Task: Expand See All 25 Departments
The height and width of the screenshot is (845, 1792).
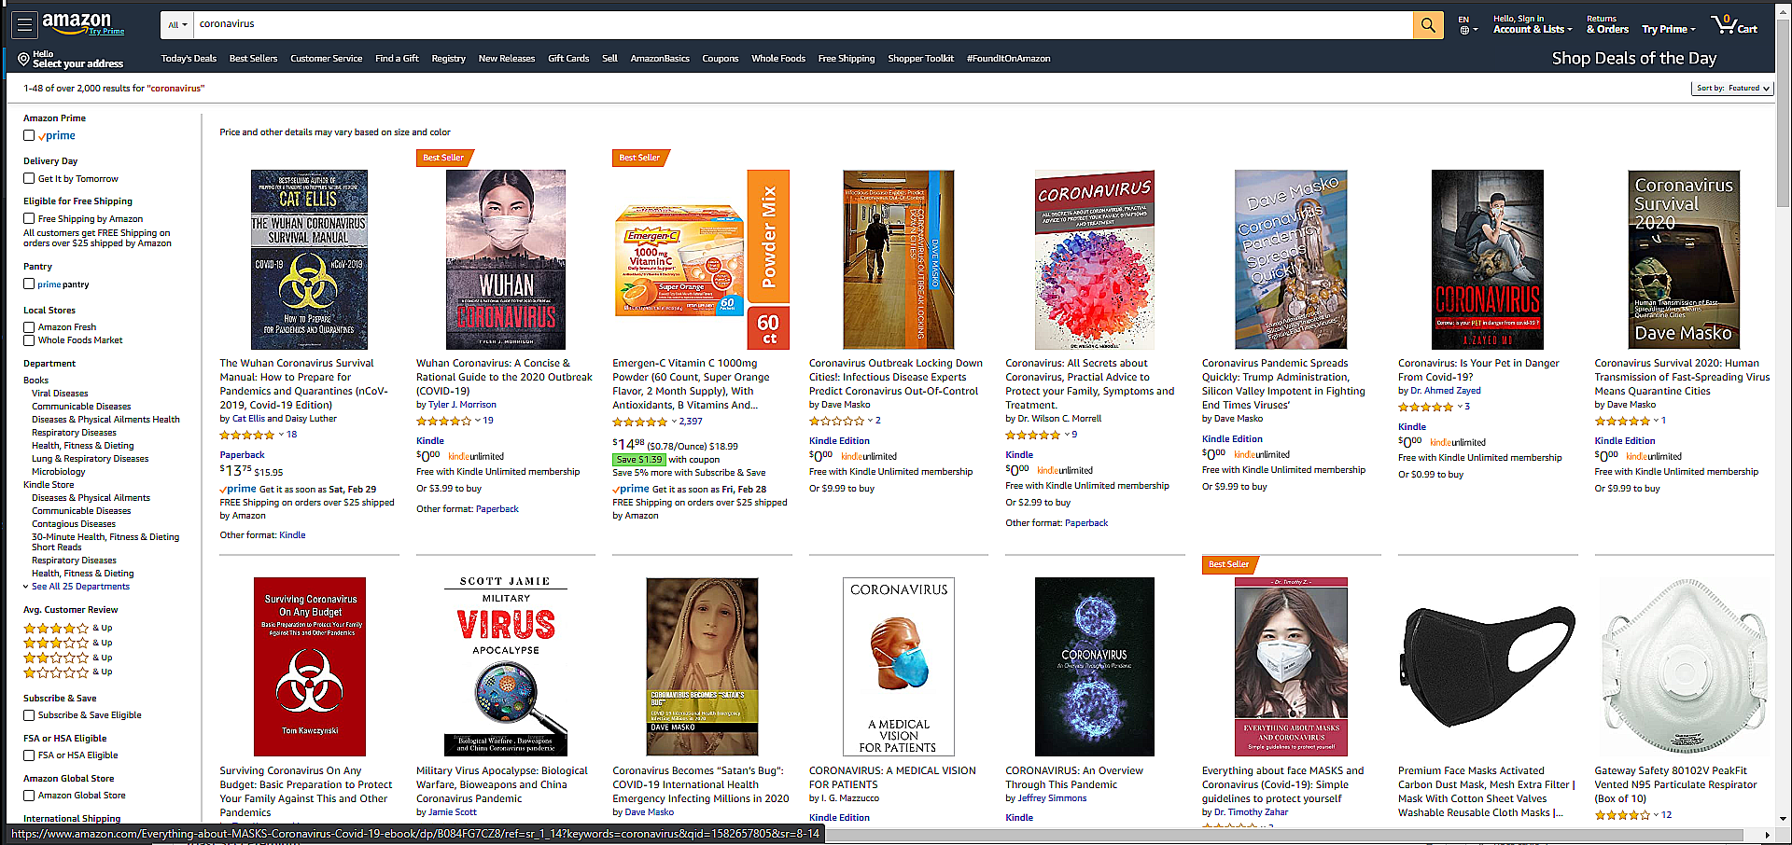Action: click(x=79, y=587)
